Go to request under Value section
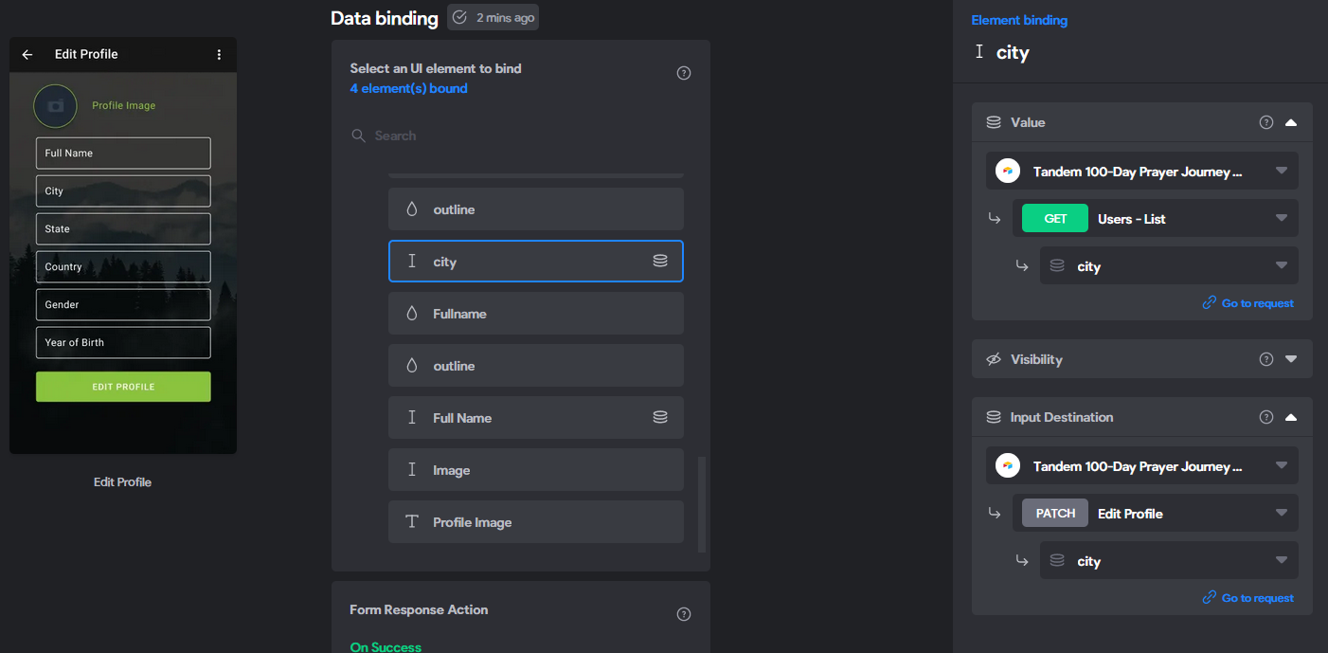This screenshot has height=653, width=1328. click(x=1247, y=303)
